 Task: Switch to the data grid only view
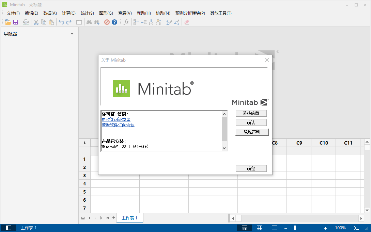[x=260, y=228]
